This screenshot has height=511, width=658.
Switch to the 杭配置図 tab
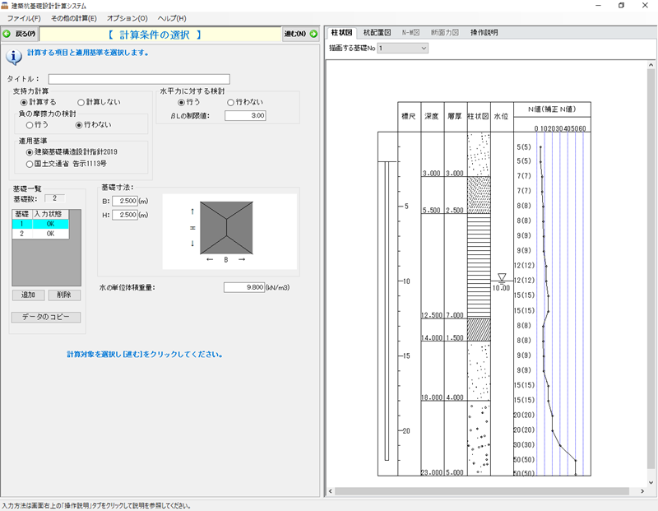377,32
